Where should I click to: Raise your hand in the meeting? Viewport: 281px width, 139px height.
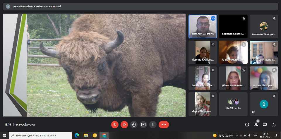(134, 124)
